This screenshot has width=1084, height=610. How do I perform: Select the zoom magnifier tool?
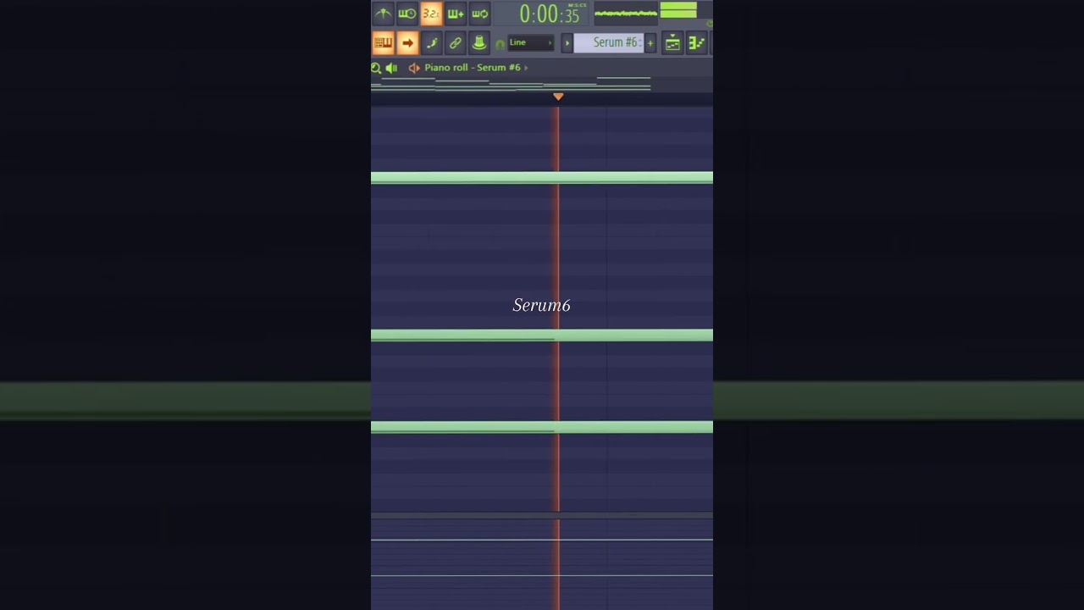coord(376,68)
